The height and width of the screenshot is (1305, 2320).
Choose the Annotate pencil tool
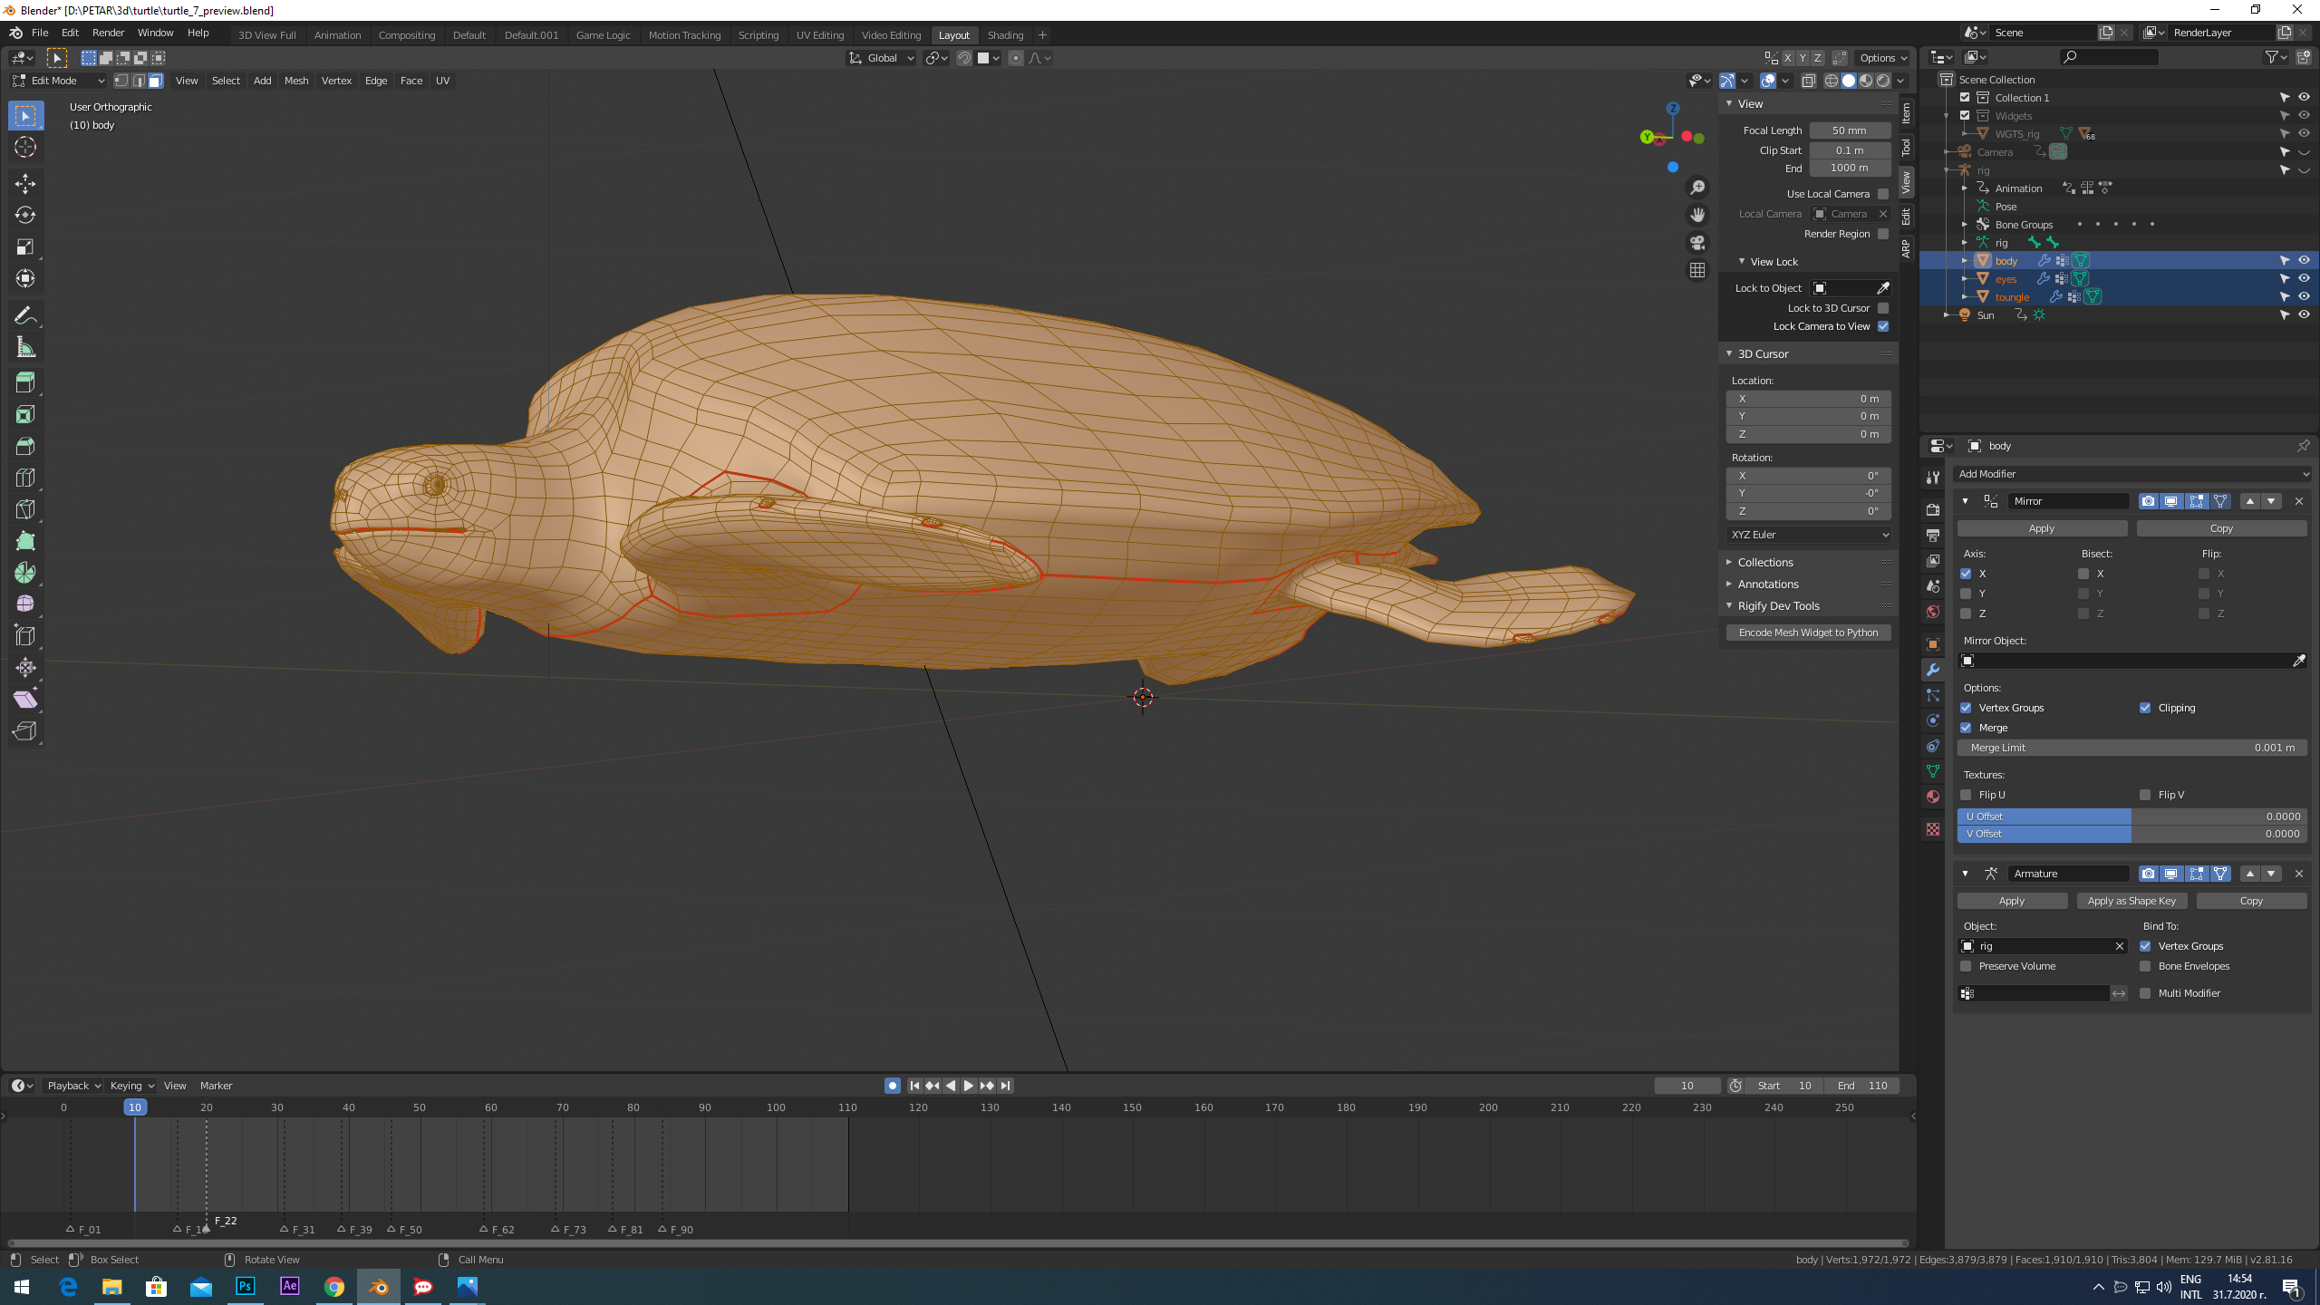pyautogui.click(x=25, y=315)
